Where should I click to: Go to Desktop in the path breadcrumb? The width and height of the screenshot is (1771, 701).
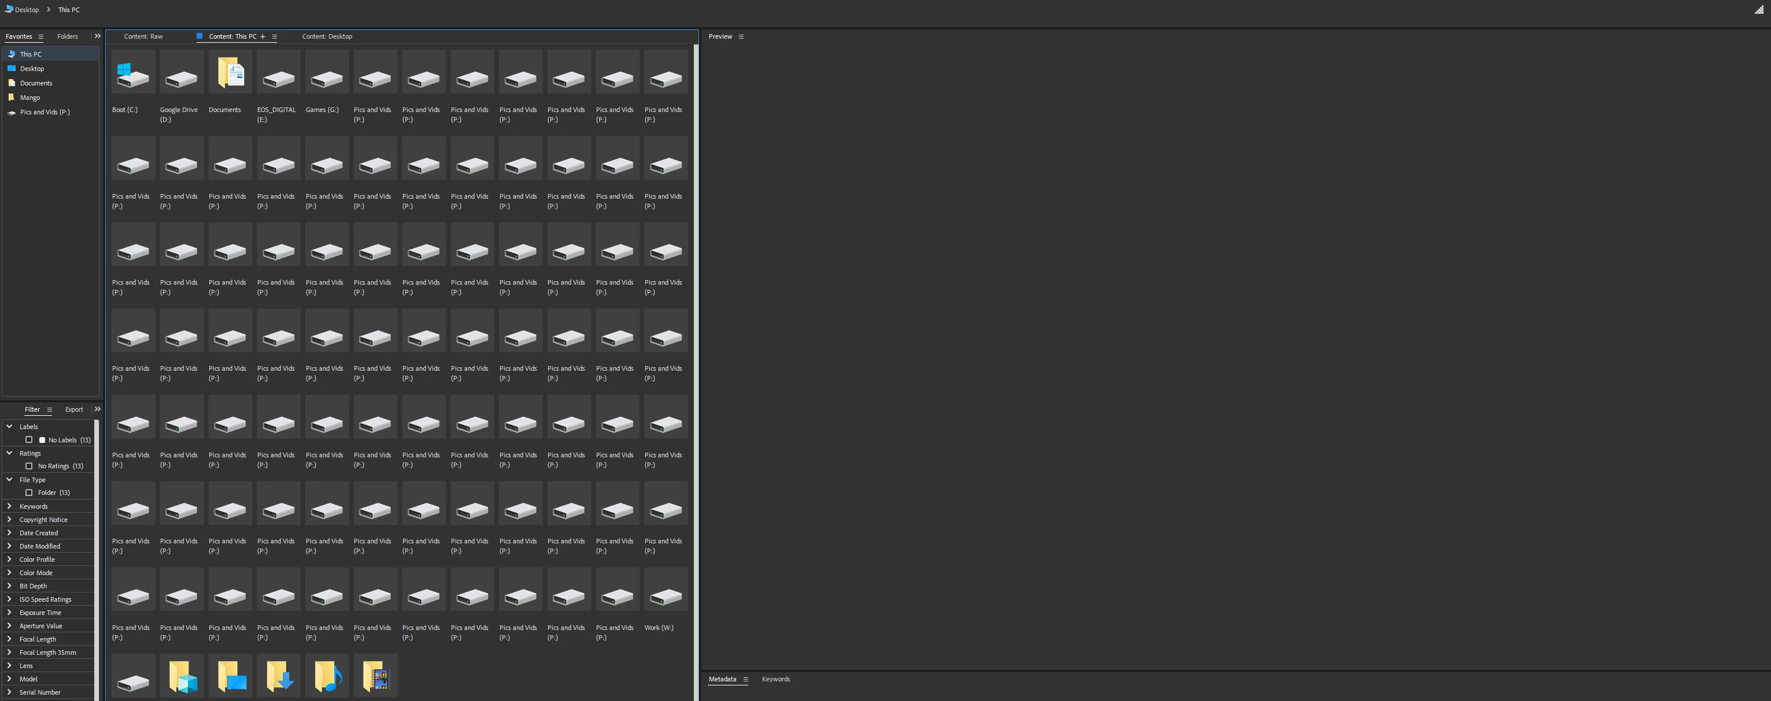[x=27, y=10]
